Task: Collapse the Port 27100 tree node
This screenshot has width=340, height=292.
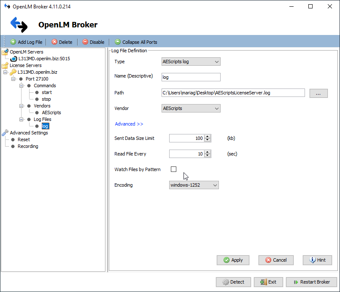Action: pos(13,79)
